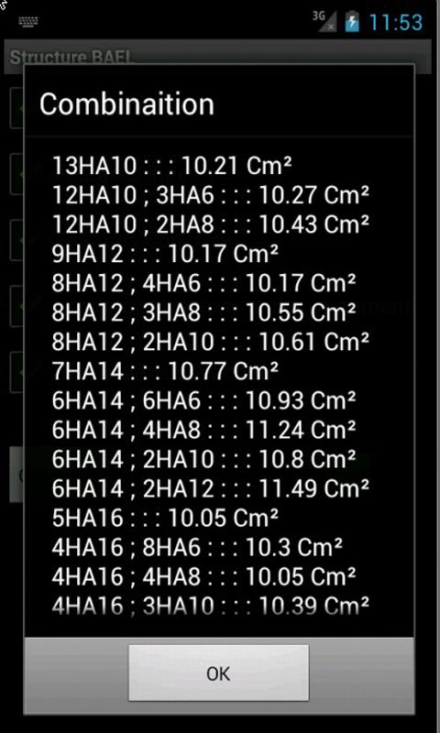Choose 6HA14 ; 4HA8 combination

[203, 430]
